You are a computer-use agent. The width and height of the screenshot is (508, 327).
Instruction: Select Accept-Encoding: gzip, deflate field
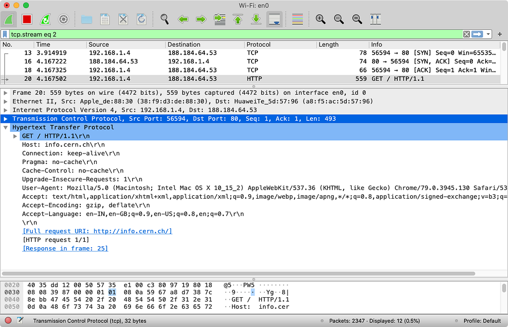click(86, 206)
